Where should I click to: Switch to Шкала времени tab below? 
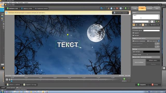point(11,88)
